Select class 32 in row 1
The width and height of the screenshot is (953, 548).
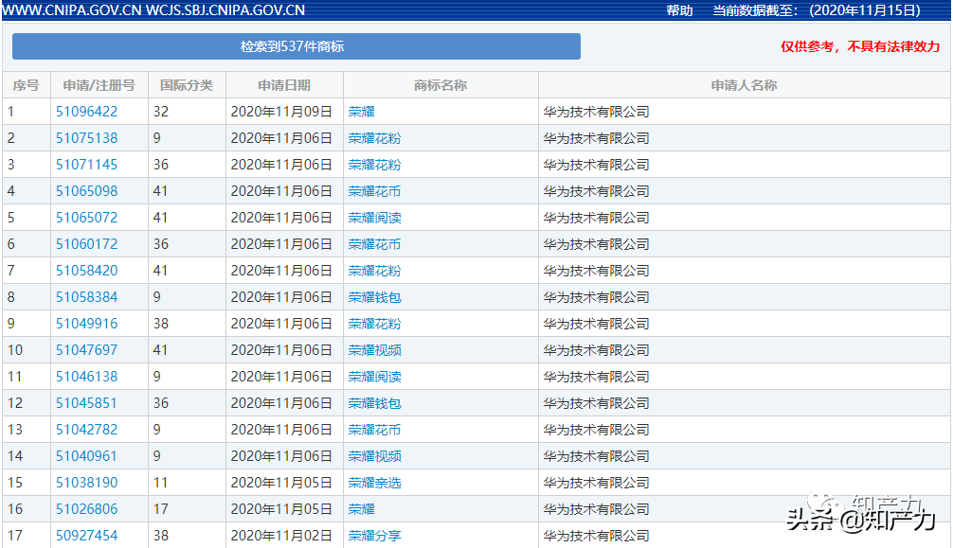click(160, 112)
